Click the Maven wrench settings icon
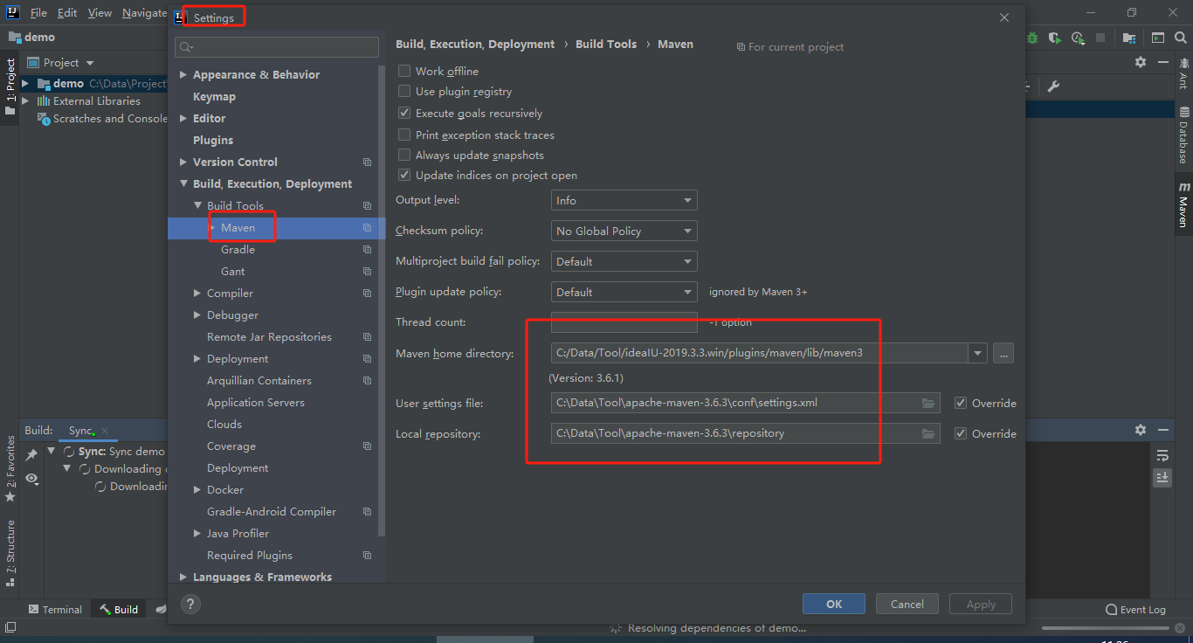The image size is (1193, 643). pyautogui.click(x=1053, y=86)
